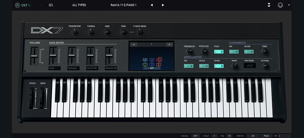Click the FEEDBACK knob

pyautogui.click(x=189, y=51)
